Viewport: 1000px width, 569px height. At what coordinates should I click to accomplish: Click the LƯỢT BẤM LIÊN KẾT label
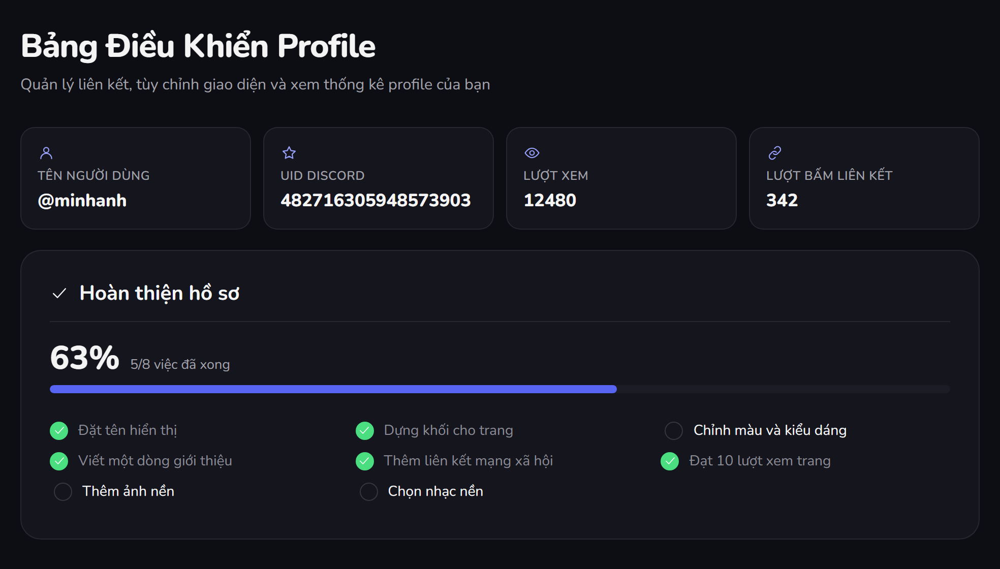tap(829, 175)
